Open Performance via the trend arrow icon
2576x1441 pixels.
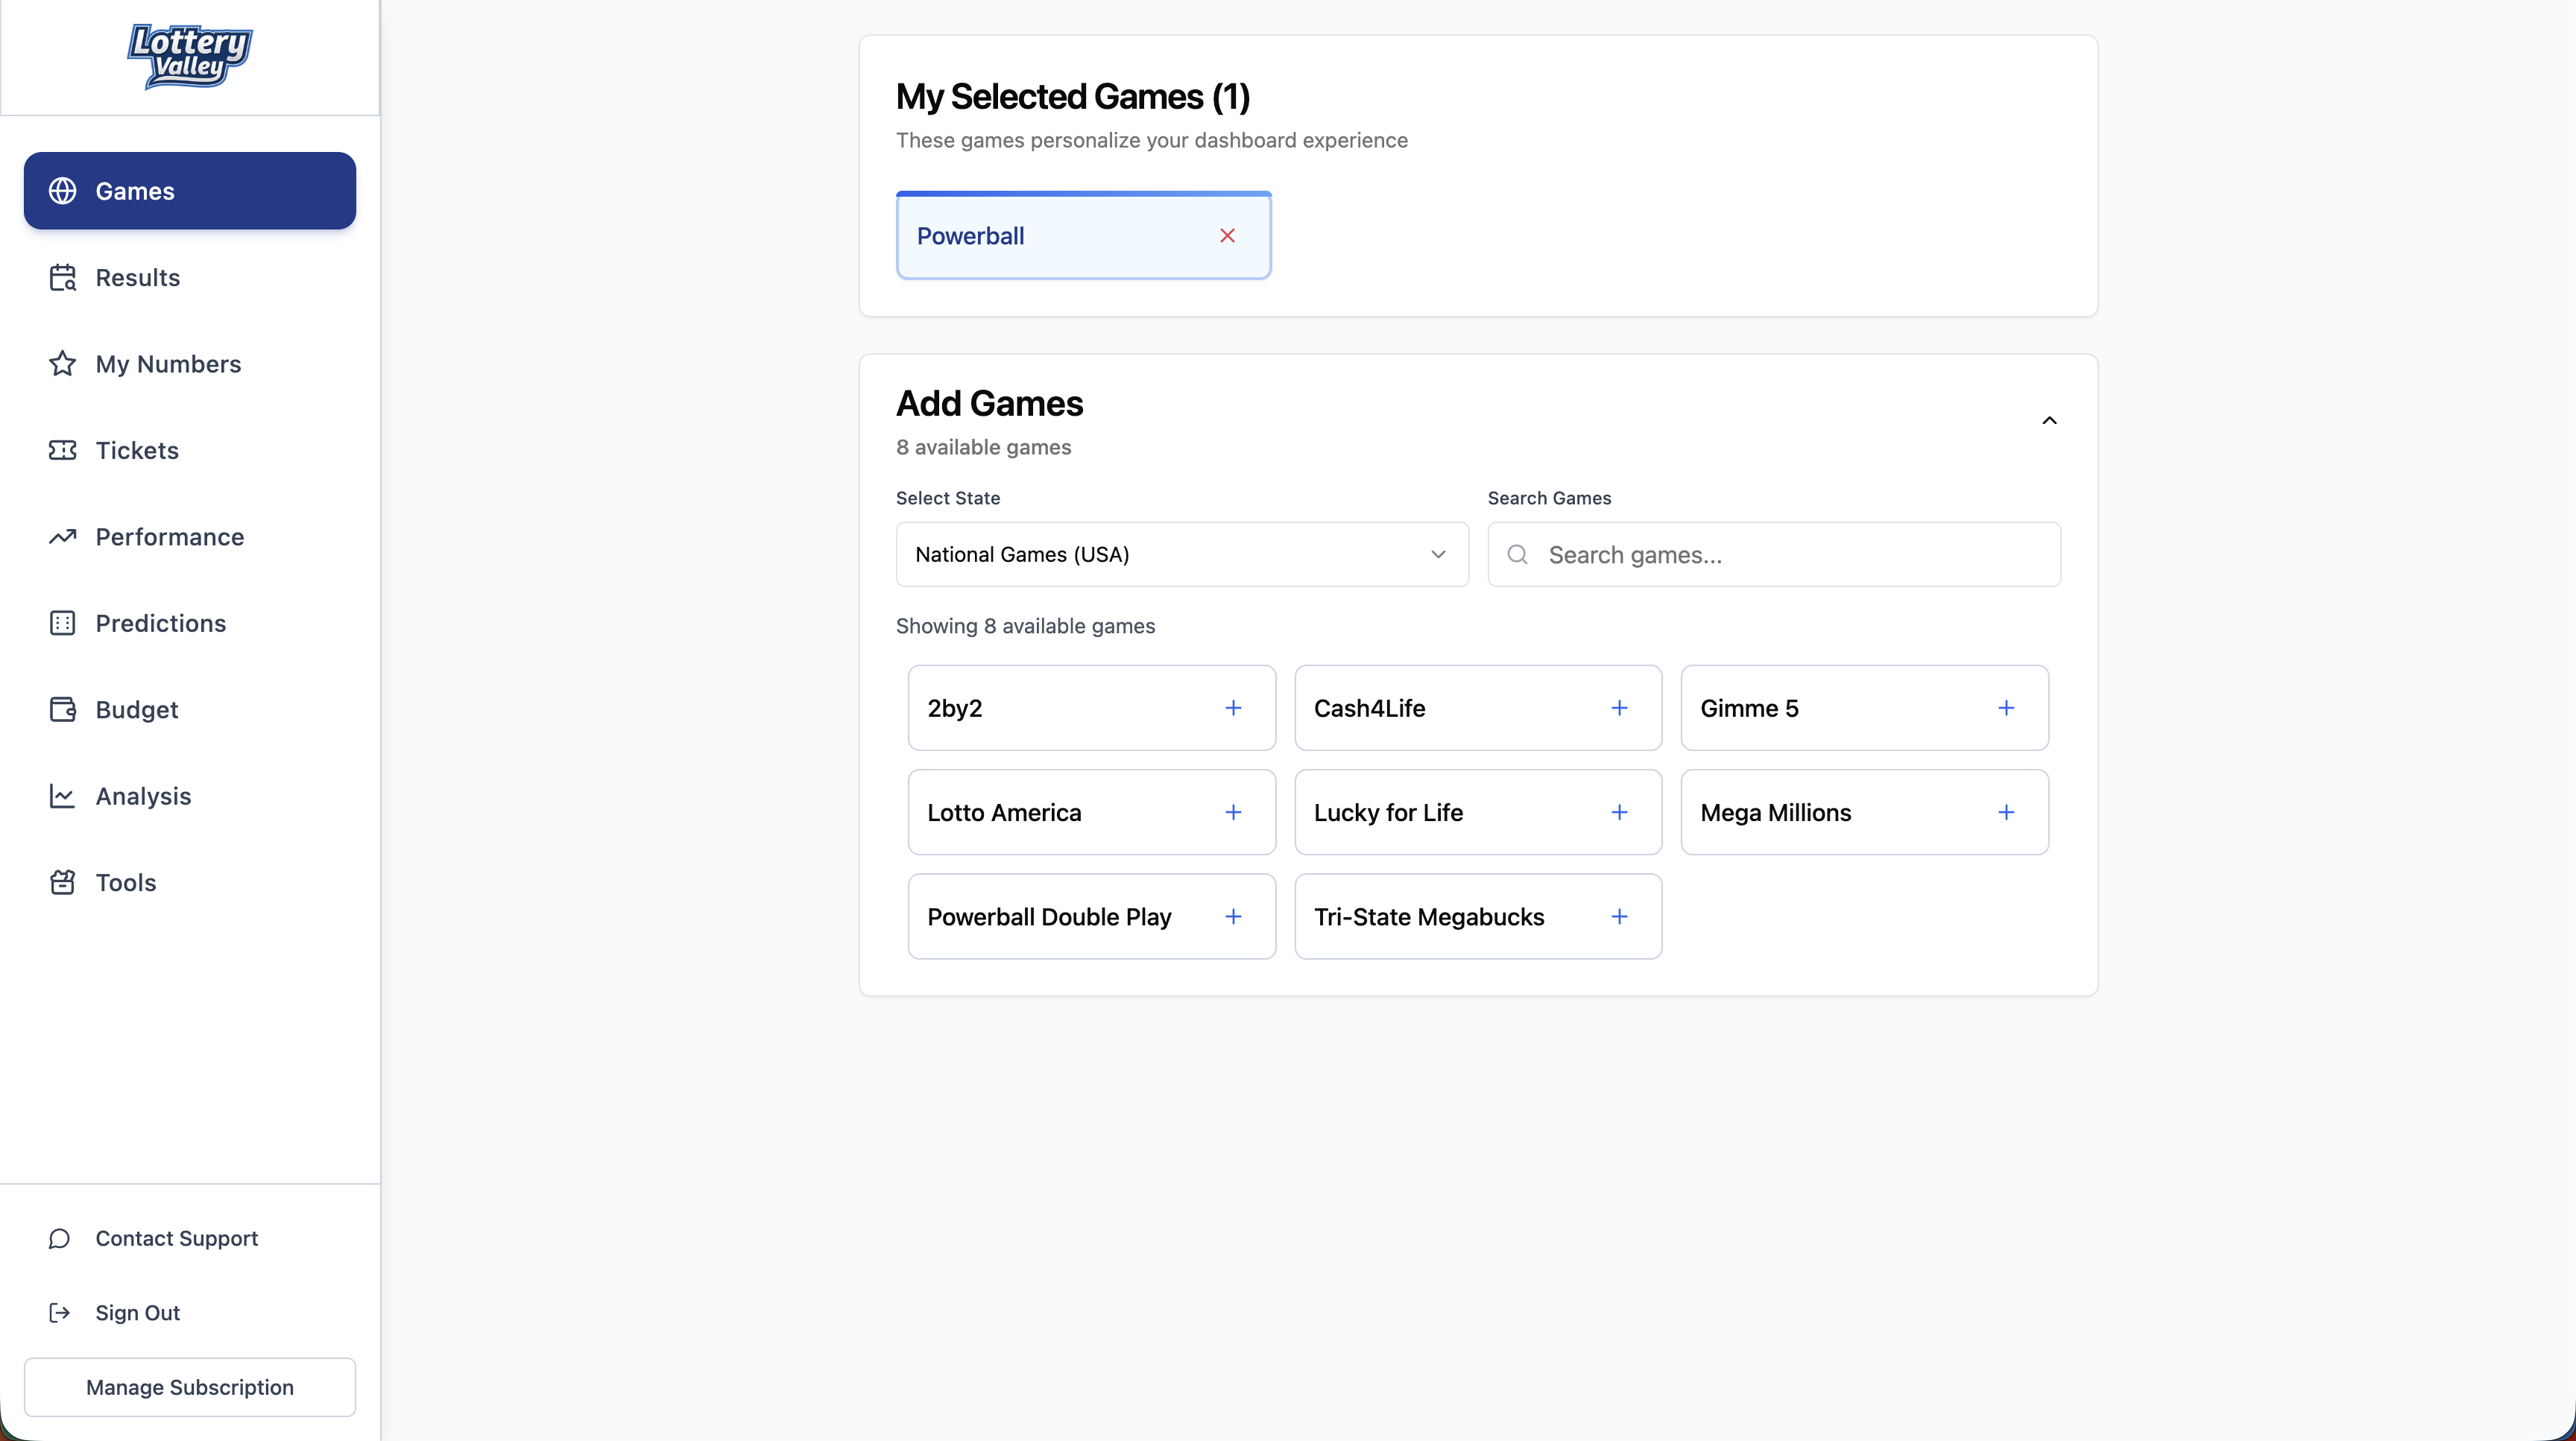pos(62,536)
